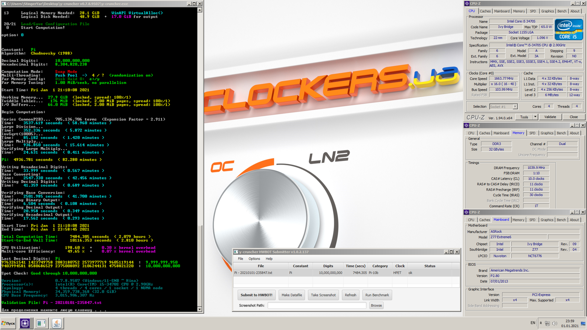Click the show desktop icon at taskbar end

tap(583, 323)
